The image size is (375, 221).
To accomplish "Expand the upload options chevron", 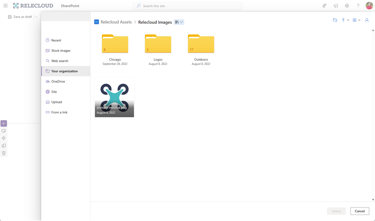I will 348,20.
